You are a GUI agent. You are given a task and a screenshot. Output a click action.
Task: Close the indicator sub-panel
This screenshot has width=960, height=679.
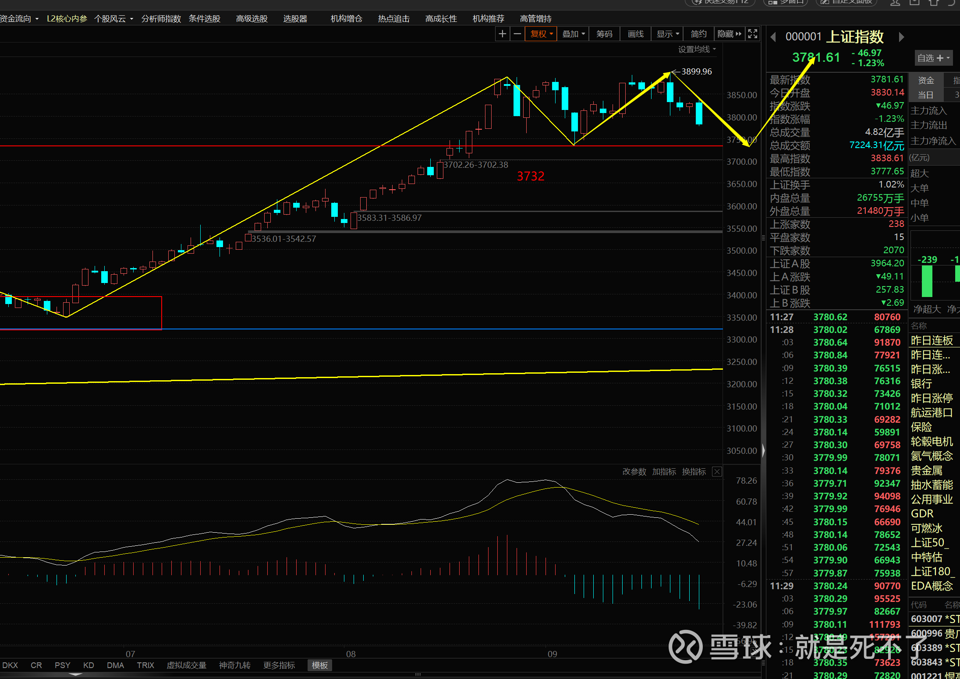click(717, 472)
